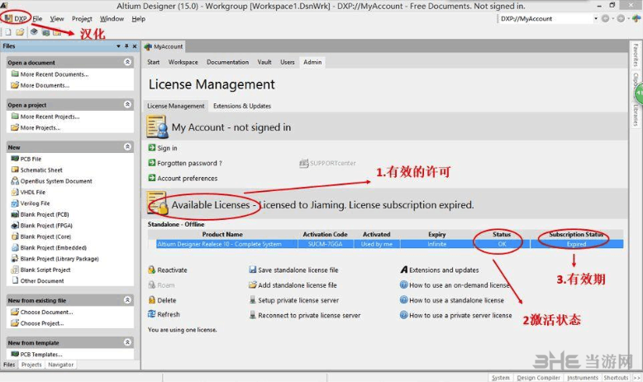Go to the Documentation tab

tap(227, 62)
